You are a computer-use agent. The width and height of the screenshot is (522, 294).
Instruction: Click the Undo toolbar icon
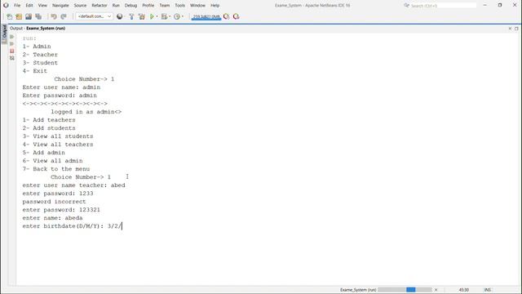coord(54,16)
